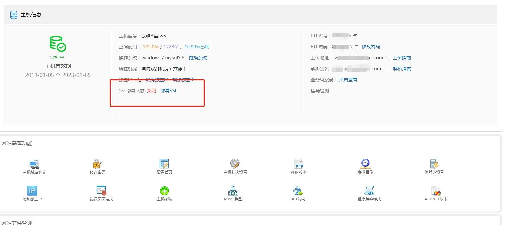Open the 错误页面定义 error page icon

tap(101, 191)
